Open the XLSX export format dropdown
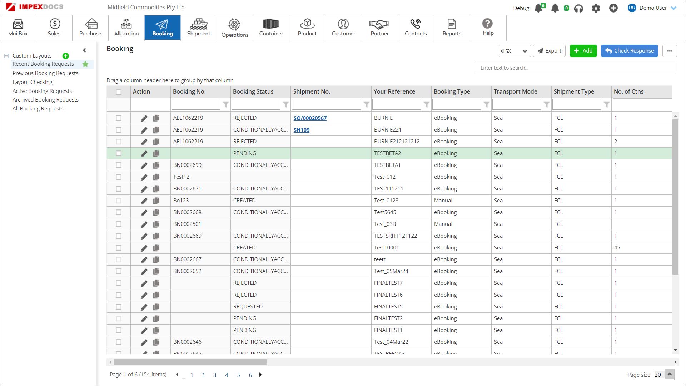Screen dimensions: 686x386 tap(514, 51)
